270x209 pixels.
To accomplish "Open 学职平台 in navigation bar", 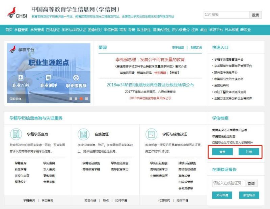I will (216, 30).
